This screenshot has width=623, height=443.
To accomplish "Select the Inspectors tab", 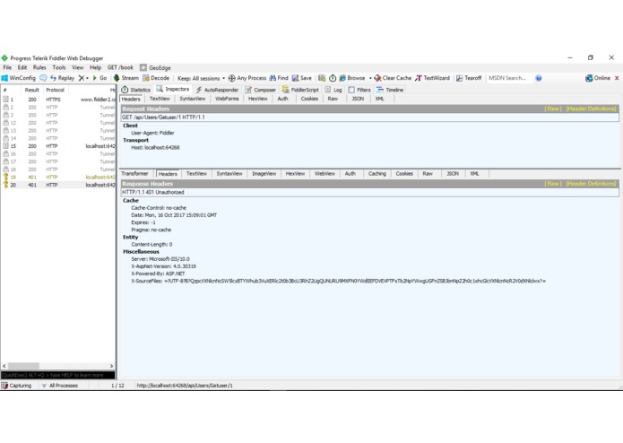I will (173, 90).
